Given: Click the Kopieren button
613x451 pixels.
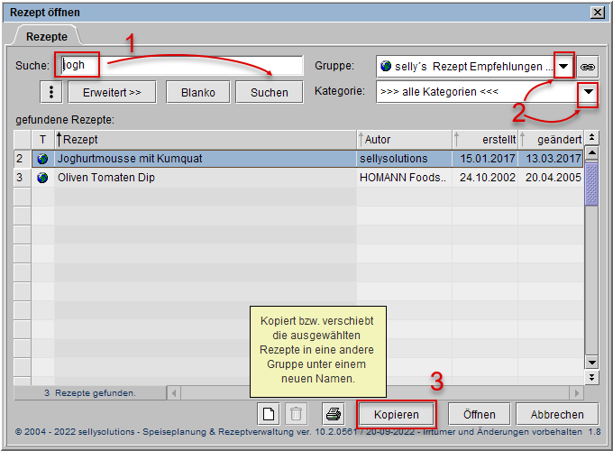Looking at the screenshot, I should tap(397, 414).
